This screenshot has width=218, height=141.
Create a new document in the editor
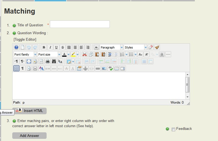[23, 47]
